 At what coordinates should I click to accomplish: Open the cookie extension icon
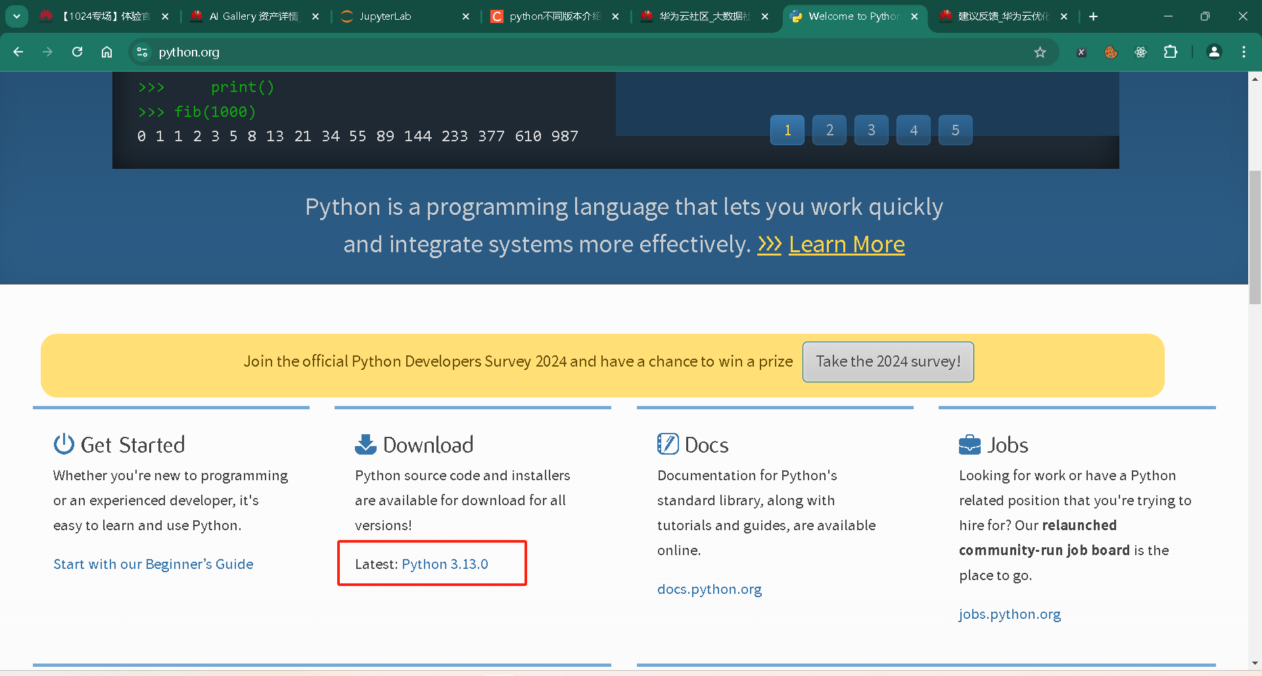pos(1111,52)
